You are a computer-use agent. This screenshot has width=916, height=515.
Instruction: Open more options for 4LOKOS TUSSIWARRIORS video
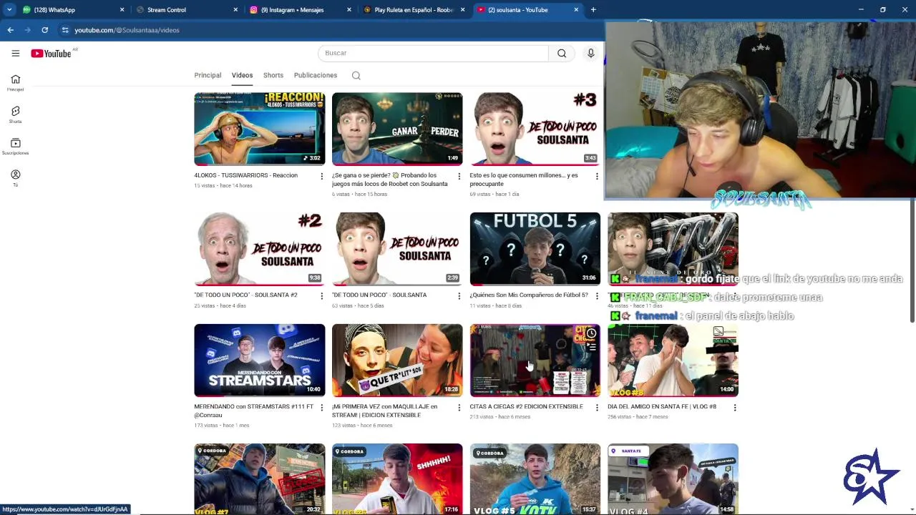tap(321, 176)
